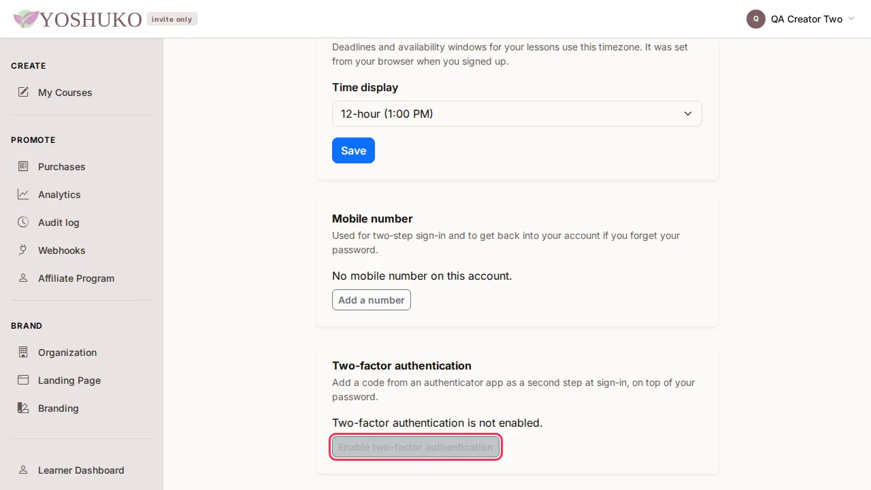The image size is (871, 490).
Task: Click 'Two-factor authentication is not enabled.' text
Action: coord(438,423)
